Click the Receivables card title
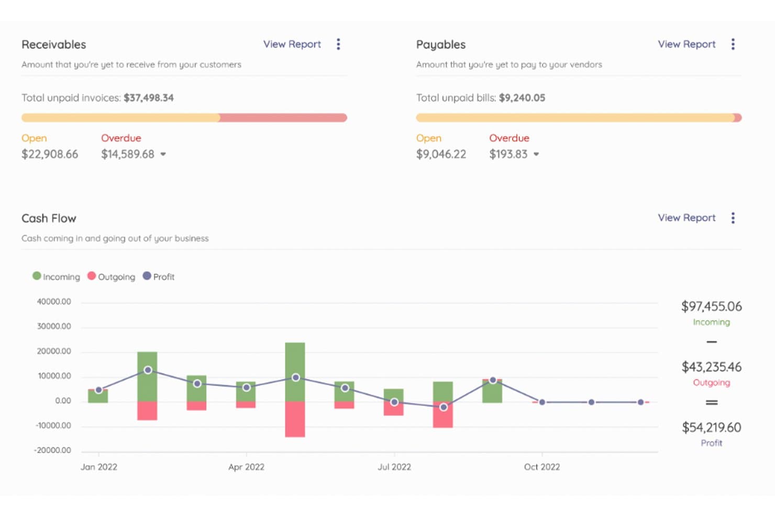Viewport: 775px width, 517px height. 54,45
